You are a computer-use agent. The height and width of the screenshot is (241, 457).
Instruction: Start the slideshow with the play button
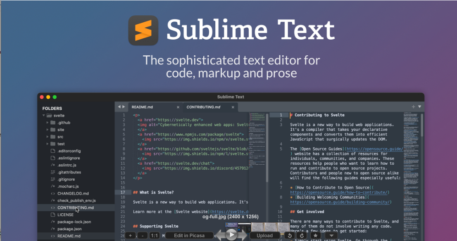[x=231, y=235]
